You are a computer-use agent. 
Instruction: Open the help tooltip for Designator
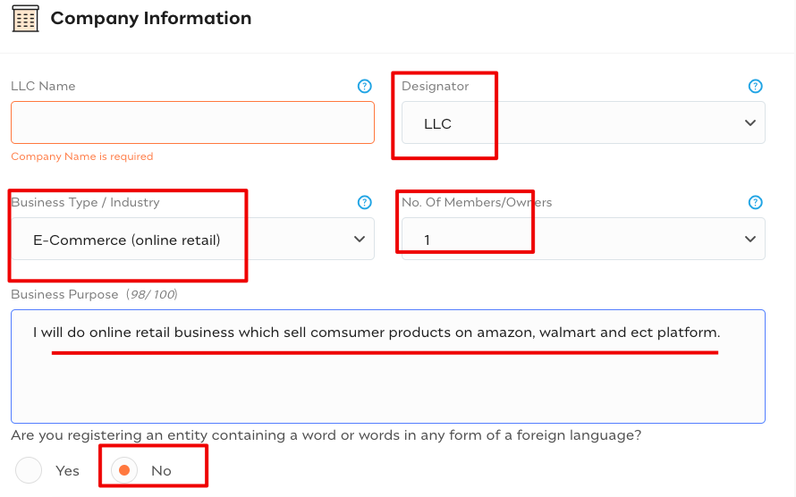click(755, 87)
